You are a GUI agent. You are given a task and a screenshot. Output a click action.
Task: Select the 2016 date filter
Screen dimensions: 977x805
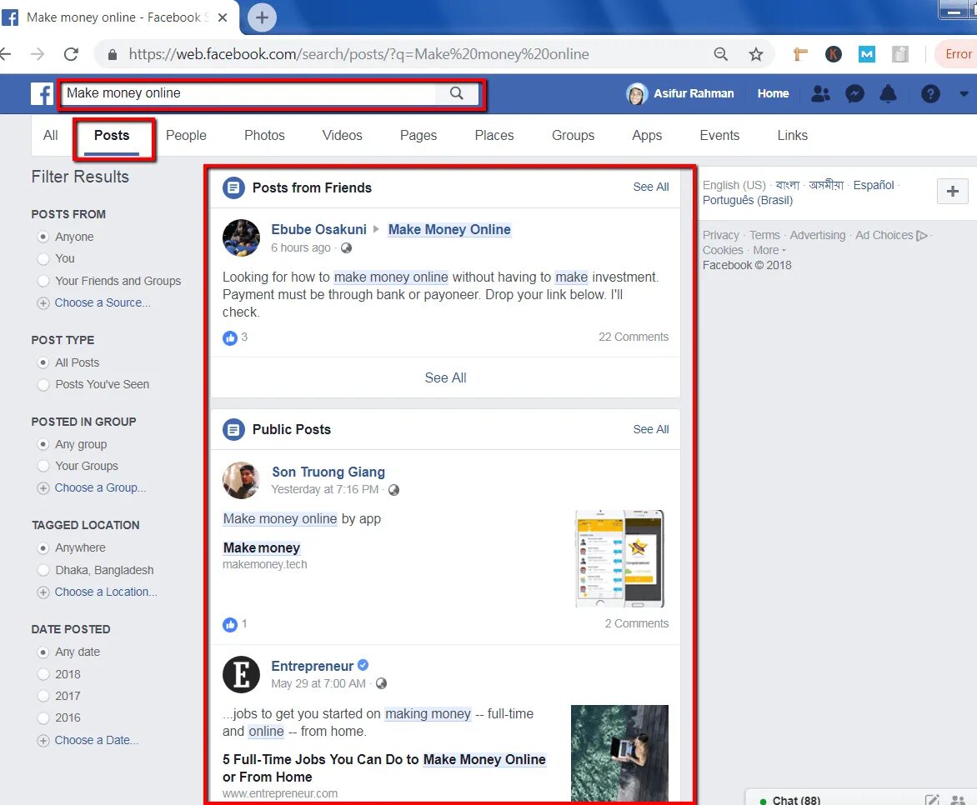43,717
